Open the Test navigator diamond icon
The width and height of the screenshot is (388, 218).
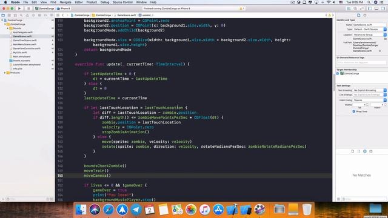[33, 15]
